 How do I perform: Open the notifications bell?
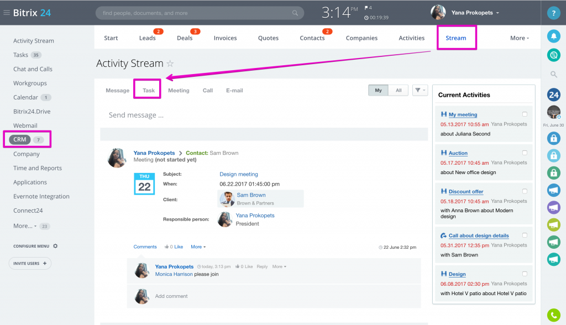[553, 36]
